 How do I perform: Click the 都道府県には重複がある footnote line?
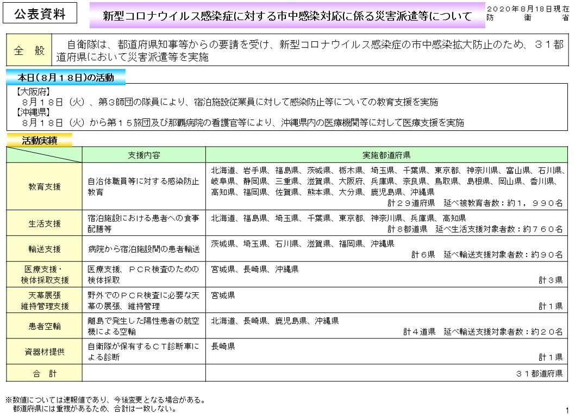pyautogui.click(x=95, y=408)
